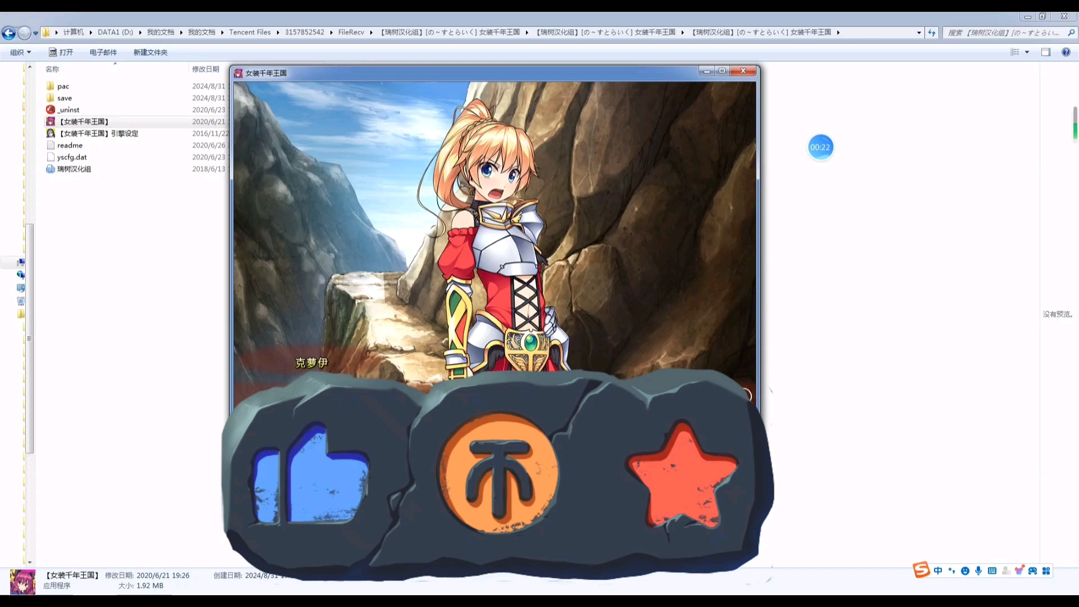Click the change view icon in toolbar
This screenshot has height=607, width=1079.
click(x=1015, y=52)
